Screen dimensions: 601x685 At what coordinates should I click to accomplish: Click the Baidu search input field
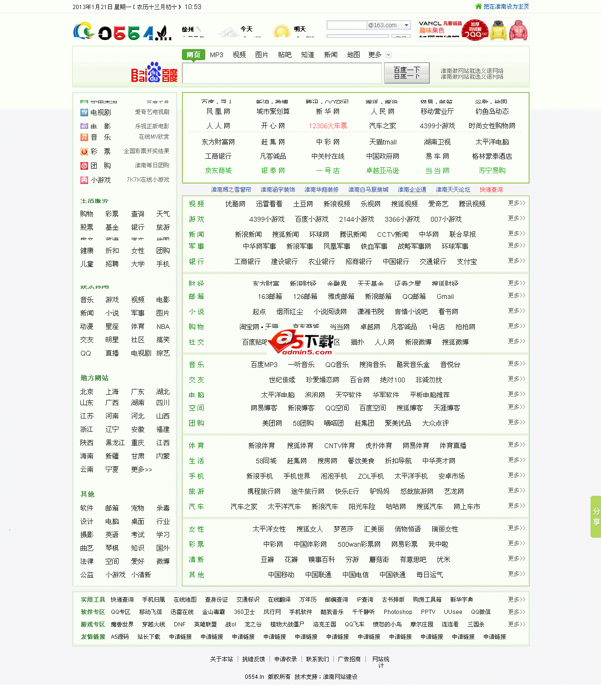pos(282,73)
